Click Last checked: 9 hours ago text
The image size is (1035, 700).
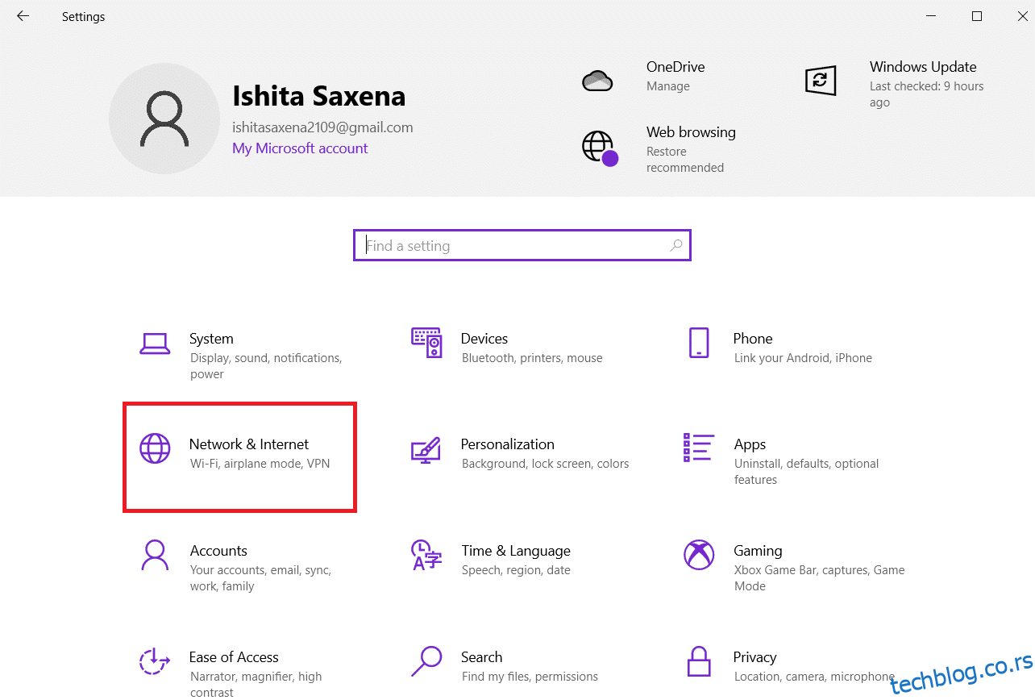(927, 94)
